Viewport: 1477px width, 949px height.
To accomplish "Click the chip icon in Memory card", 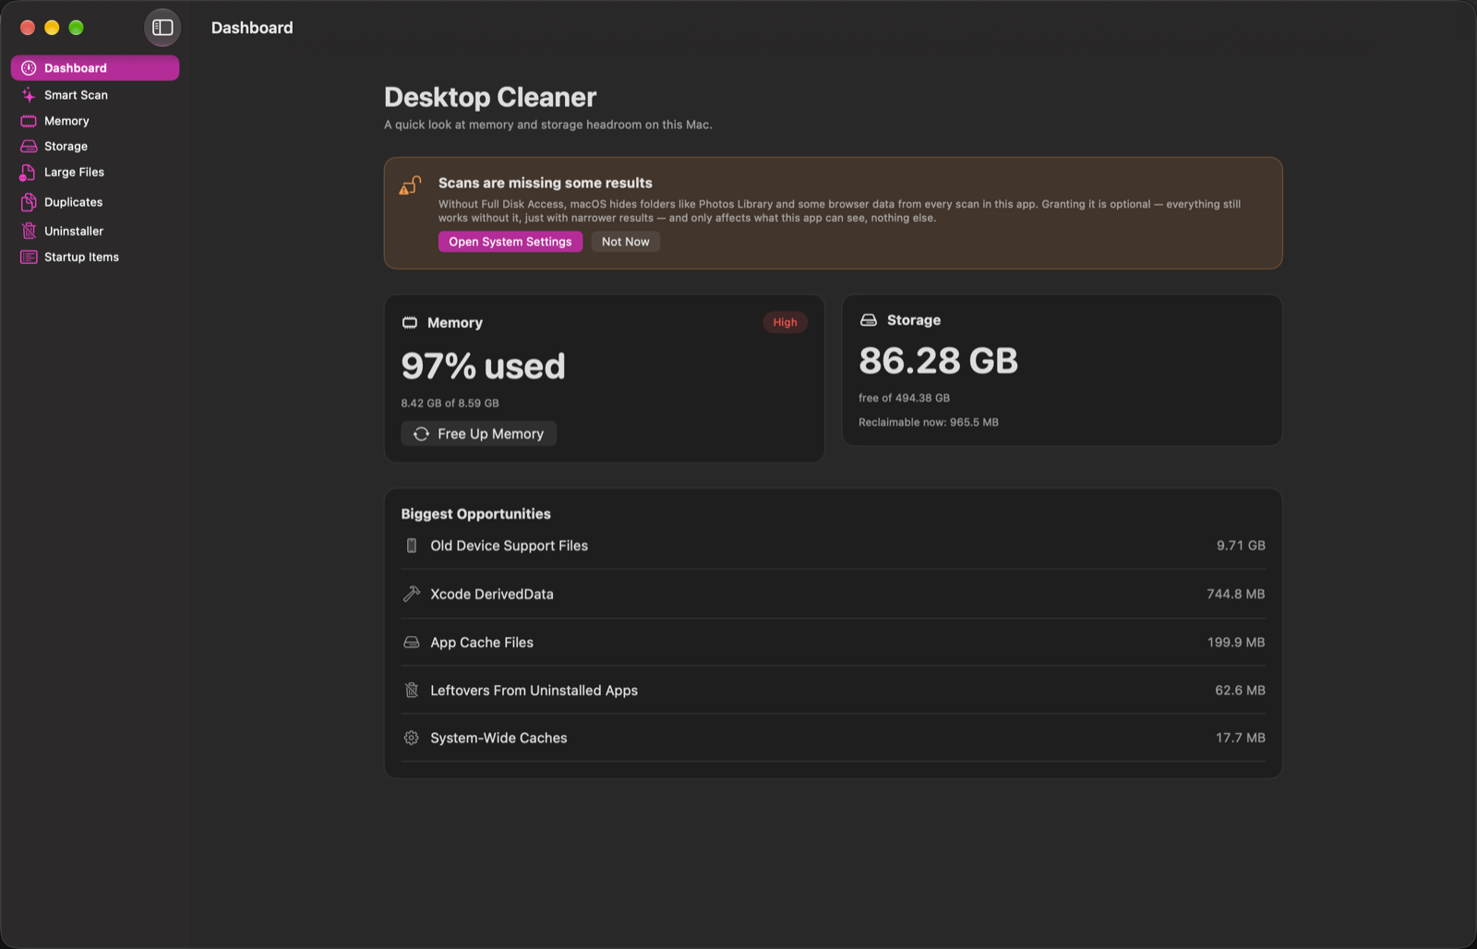I will 410,322.
